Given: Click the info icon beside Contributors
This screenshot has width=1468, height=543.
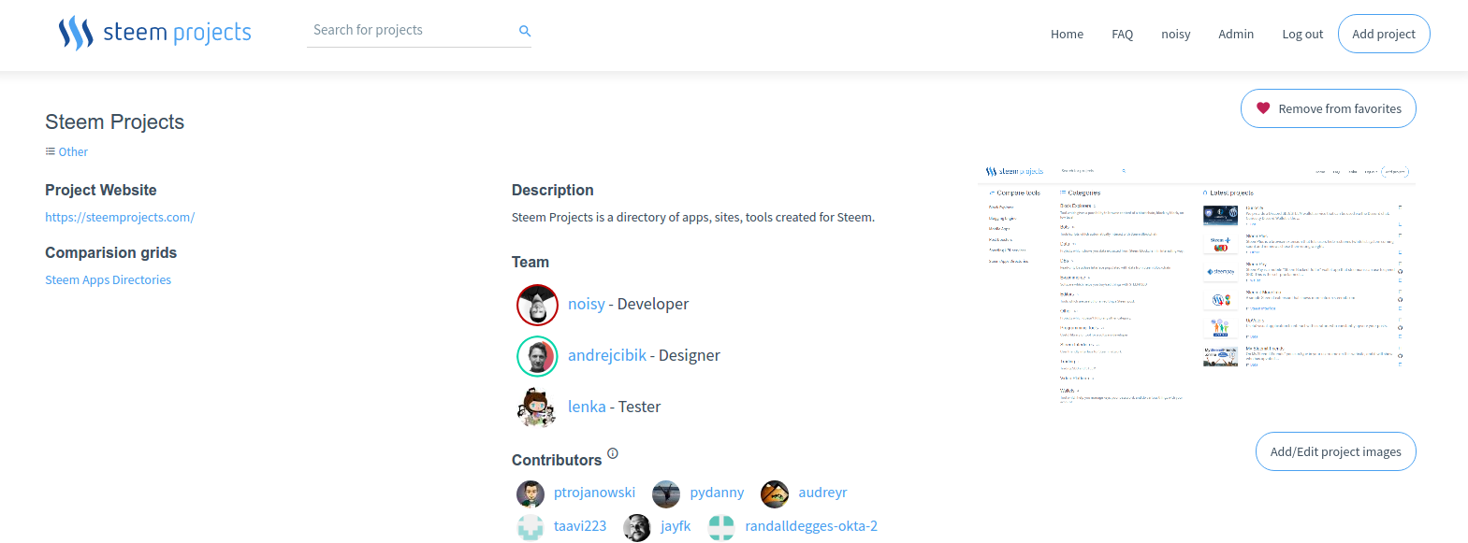Looking at the screenshot, I should (613, 453).
